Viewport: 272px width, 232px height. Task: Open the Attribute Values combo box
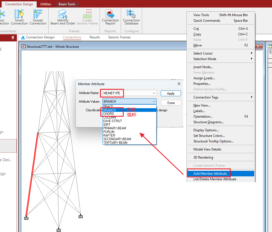154,102
